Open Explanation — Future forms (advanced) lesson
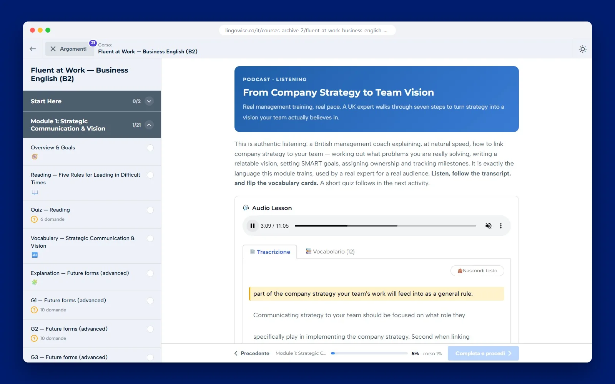Screen dimensions: 615x384 92,277
